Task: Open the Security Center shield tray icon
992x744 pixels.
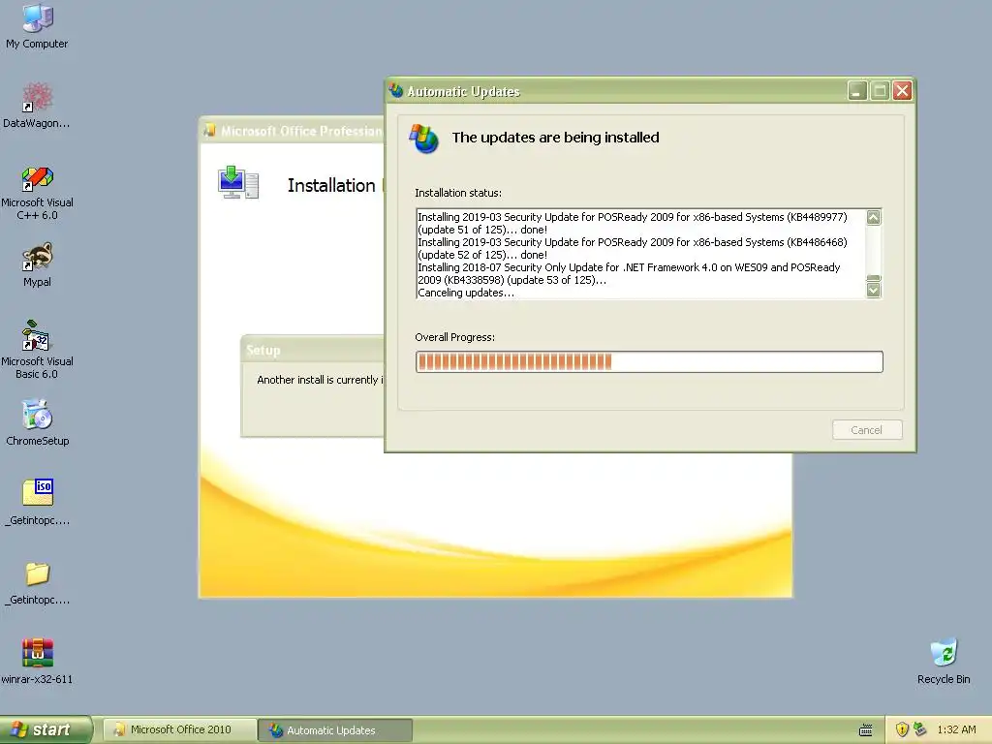Action: (x=902, y=729)
